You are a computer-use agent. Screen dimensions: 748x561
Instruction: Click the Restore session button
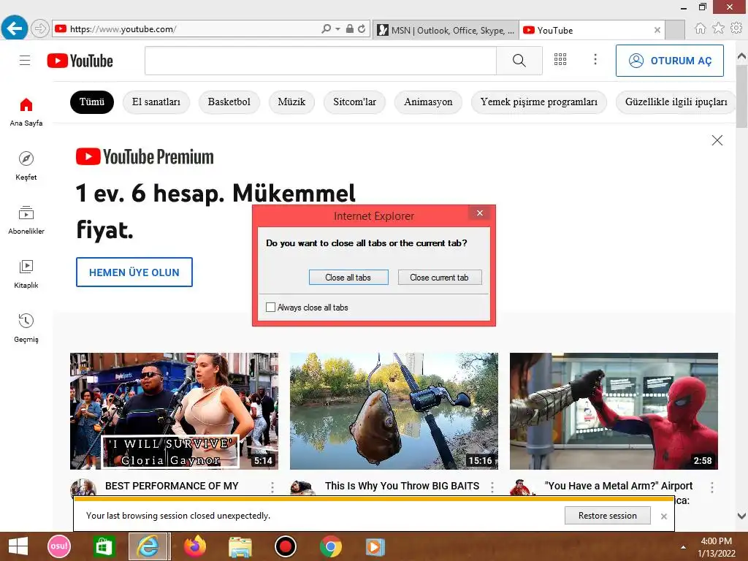[608, 515]
